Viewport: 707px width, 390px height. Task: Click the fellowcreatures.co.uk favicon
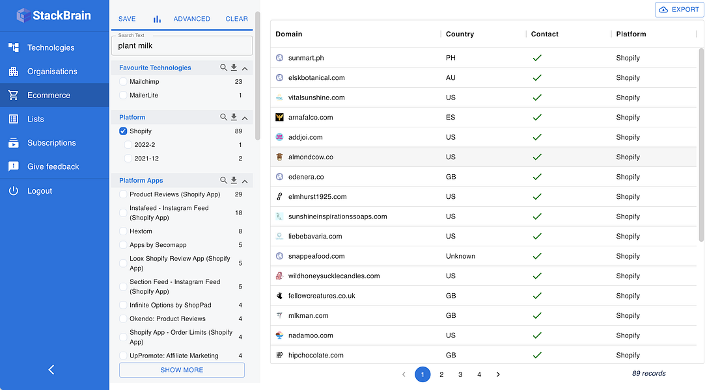279,296
